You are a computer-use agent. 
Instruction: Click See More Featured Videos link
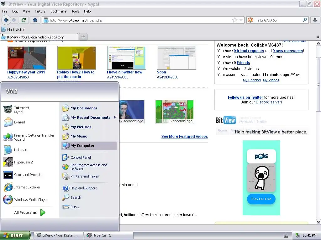coord(184,136)
